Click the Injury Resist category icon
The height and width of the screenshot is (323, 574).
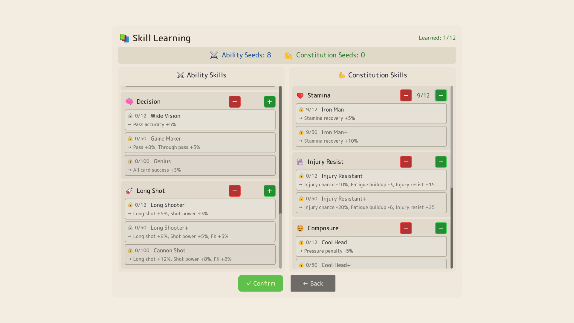[x=300, y=162]
